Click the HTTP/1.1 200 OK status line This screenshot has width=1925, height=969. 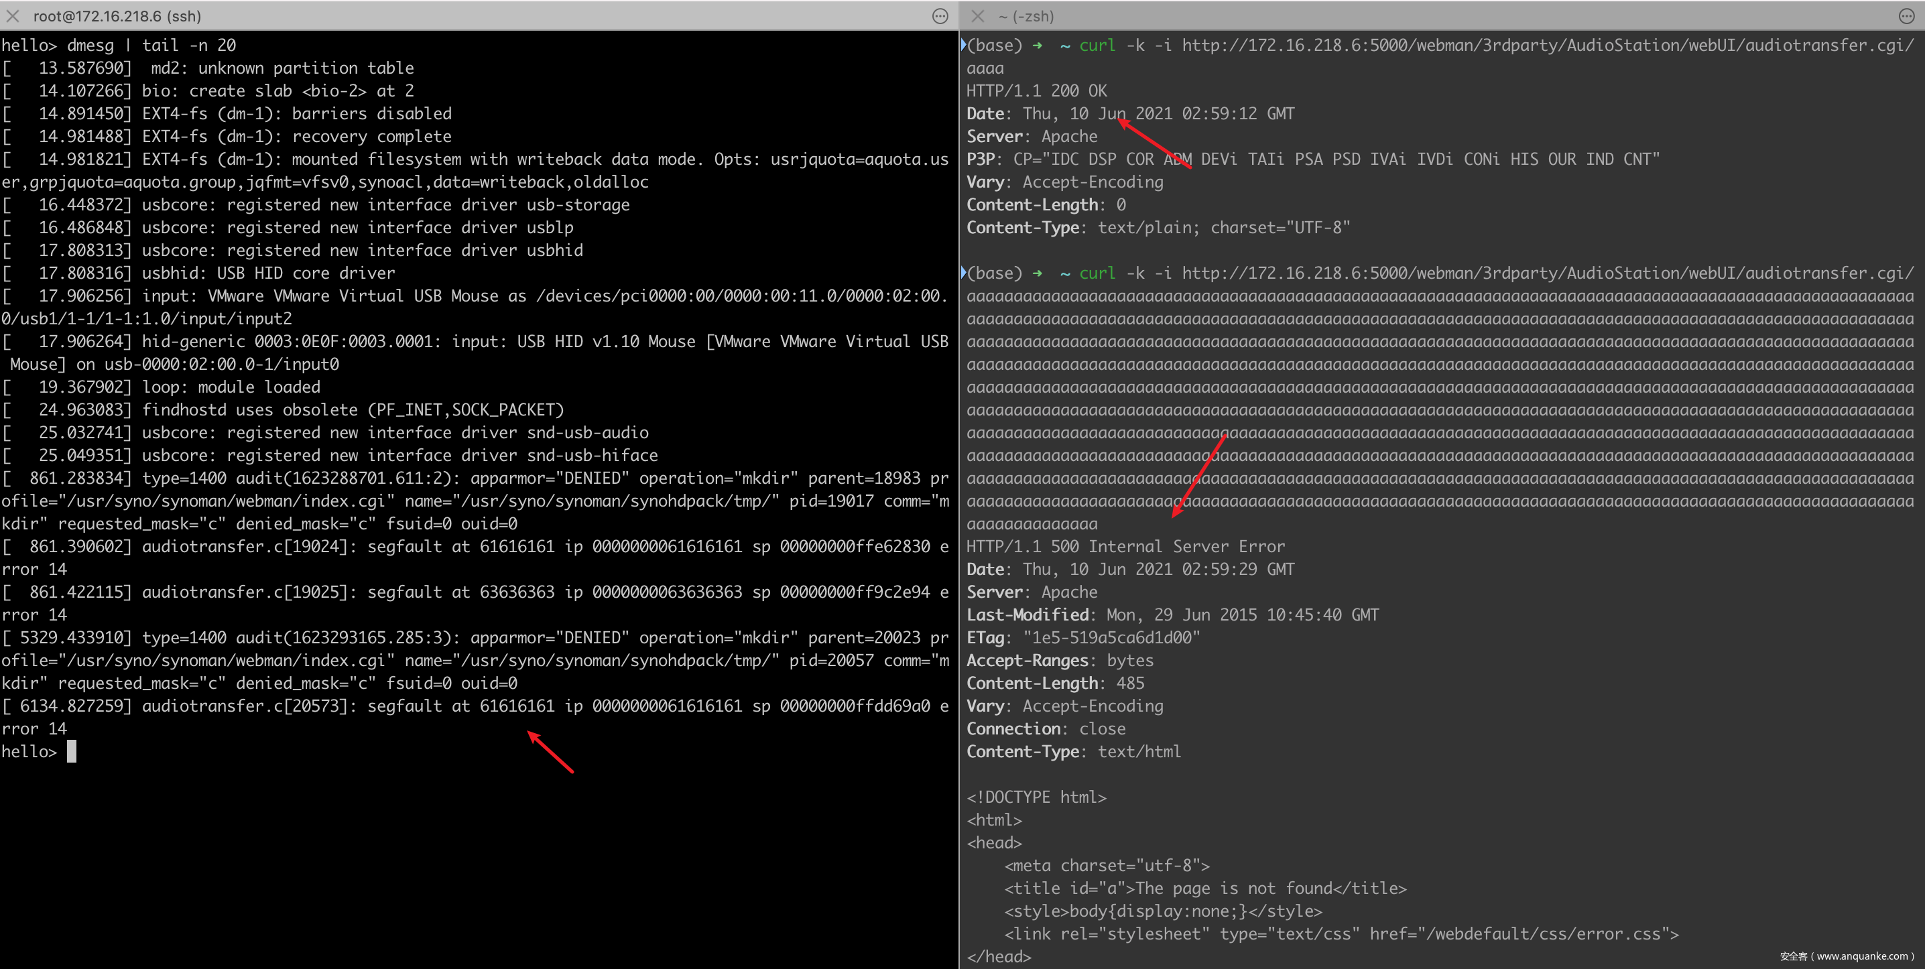click(x=1036, y=91)
